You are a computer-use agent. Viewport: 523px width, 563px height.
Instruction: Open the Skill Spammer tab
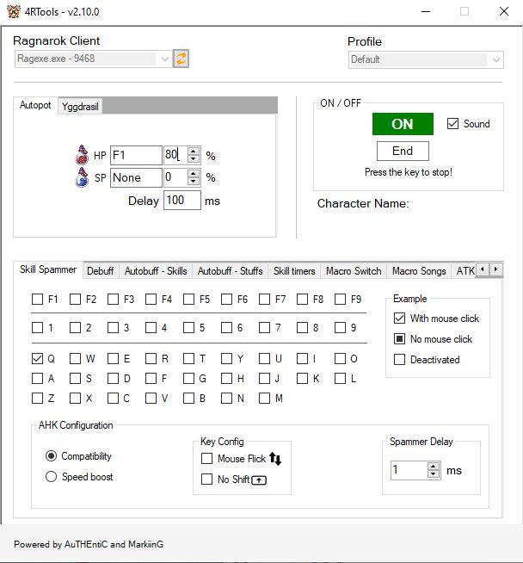pyautogui.click(x=48, y=269)
